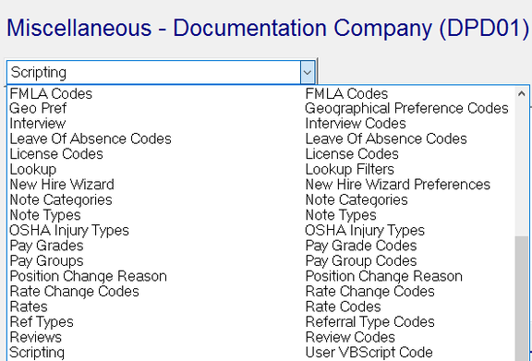Choose the Lookup Filters entry

(x=260, y=170)
